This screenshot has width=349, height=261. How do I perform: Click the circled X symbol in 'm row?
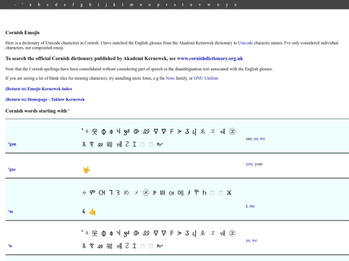pyautogui.click(x=146, y=193)
